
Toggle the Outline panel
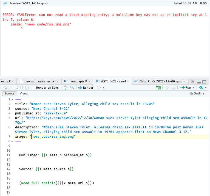(x=197, y=94)
